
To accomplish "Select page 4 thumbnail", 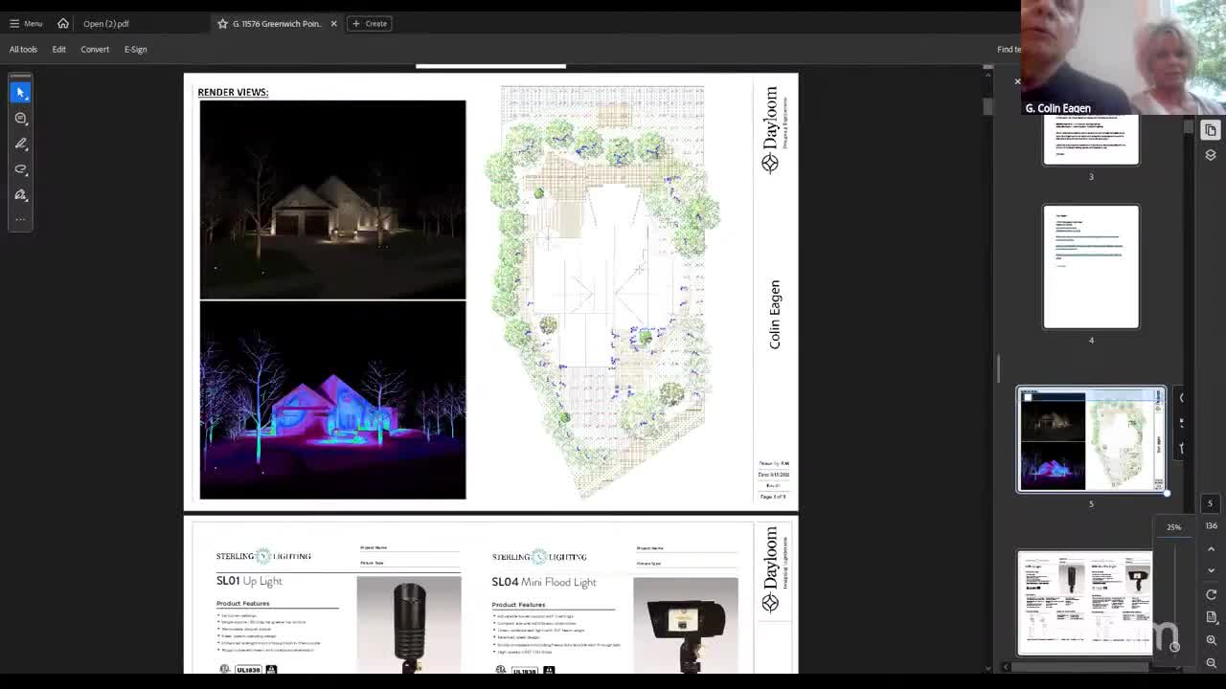I will click(1091, 267).
